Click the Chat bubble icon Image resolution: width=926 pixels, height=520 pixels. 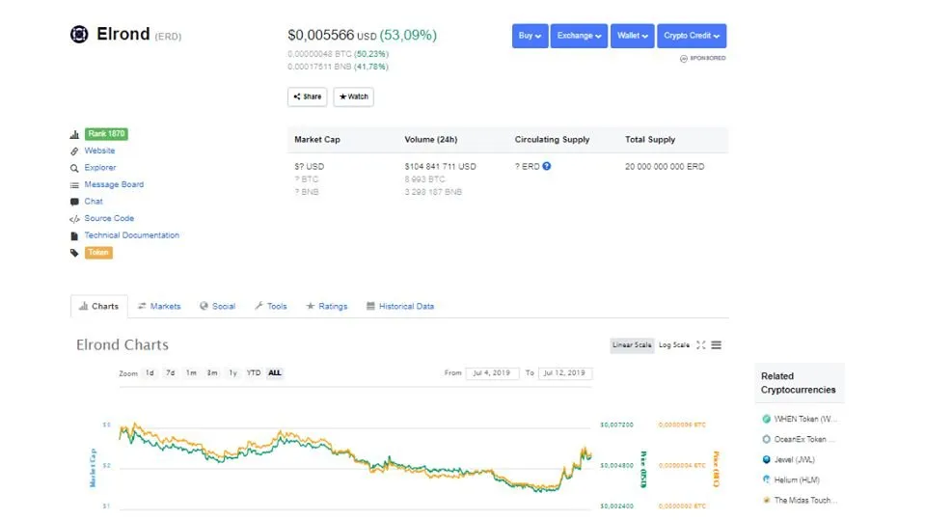(74, 202)
